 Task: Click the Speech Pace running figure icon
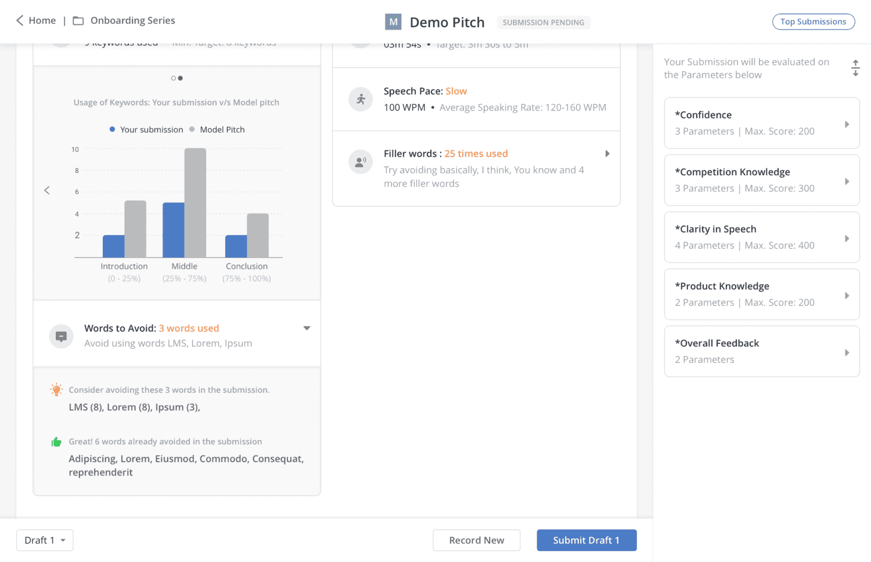pyautogui.click(x=361, y=99)
